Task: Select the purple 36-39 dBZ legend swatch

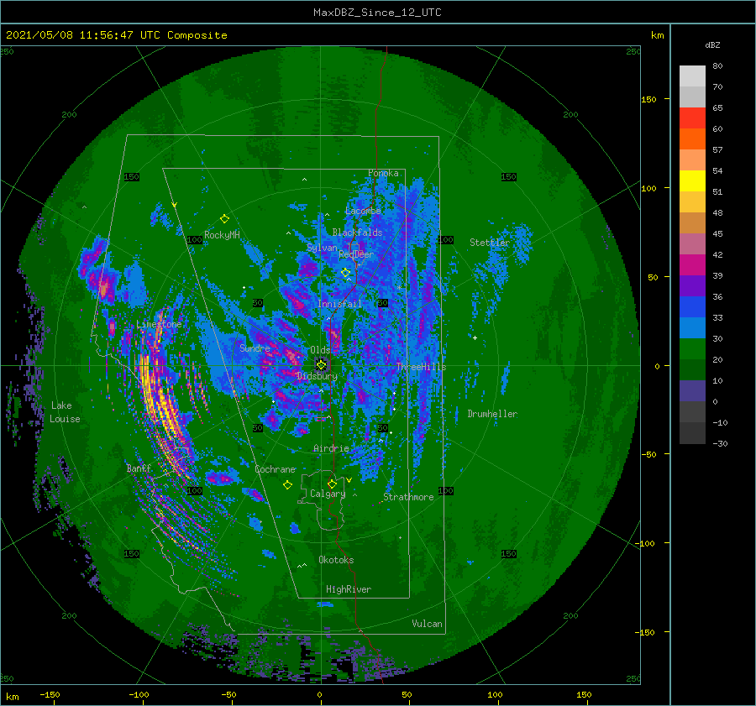Action: 692,285
